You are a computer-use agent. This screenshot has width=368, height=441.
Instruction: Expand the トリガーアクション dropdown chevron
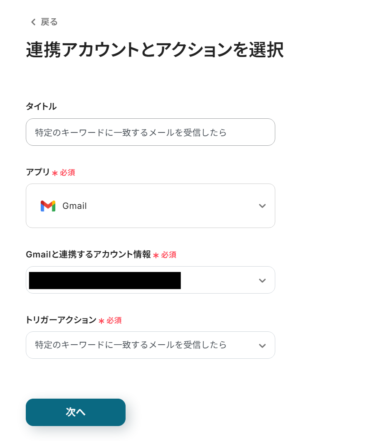coord(262,345)
